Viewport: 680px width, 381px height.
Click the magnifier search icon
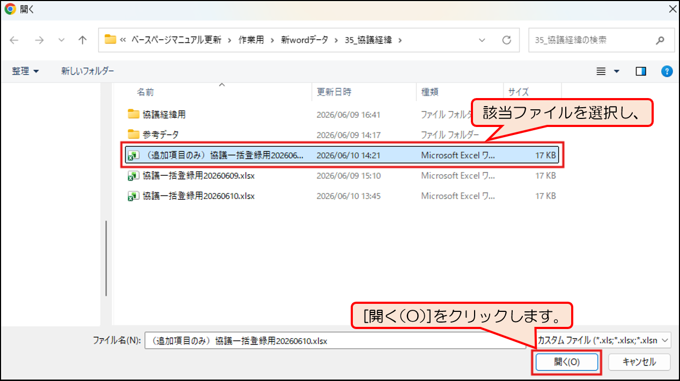[661, 40]
